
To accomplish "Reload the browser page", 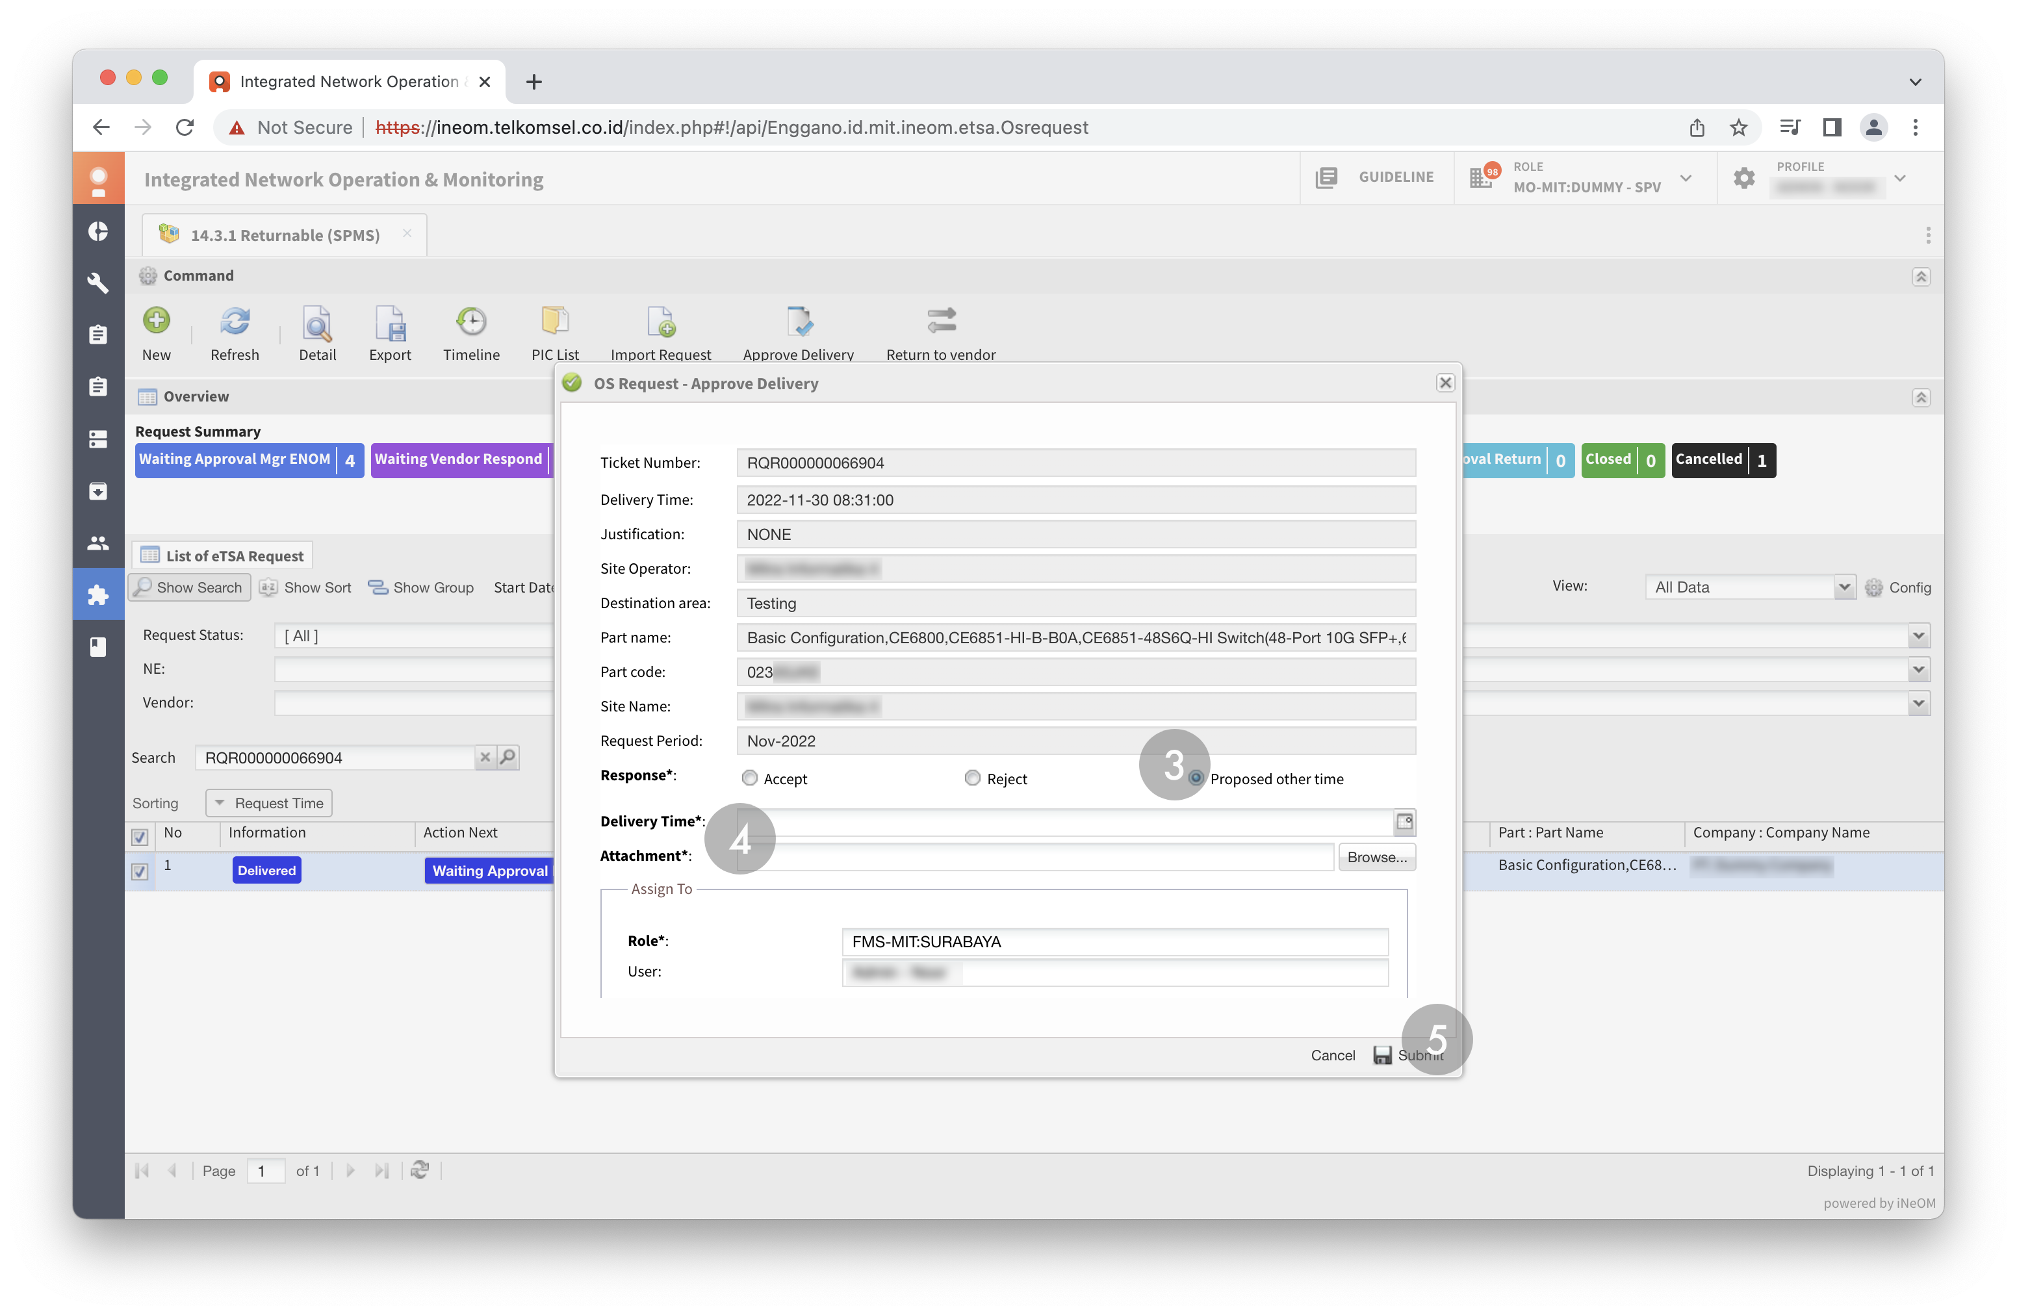I will pos(185,127).
